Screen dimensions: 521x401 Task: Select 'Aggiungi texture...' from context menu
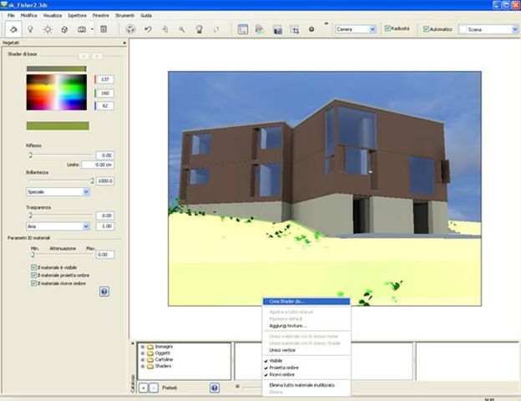click(288, 326)
